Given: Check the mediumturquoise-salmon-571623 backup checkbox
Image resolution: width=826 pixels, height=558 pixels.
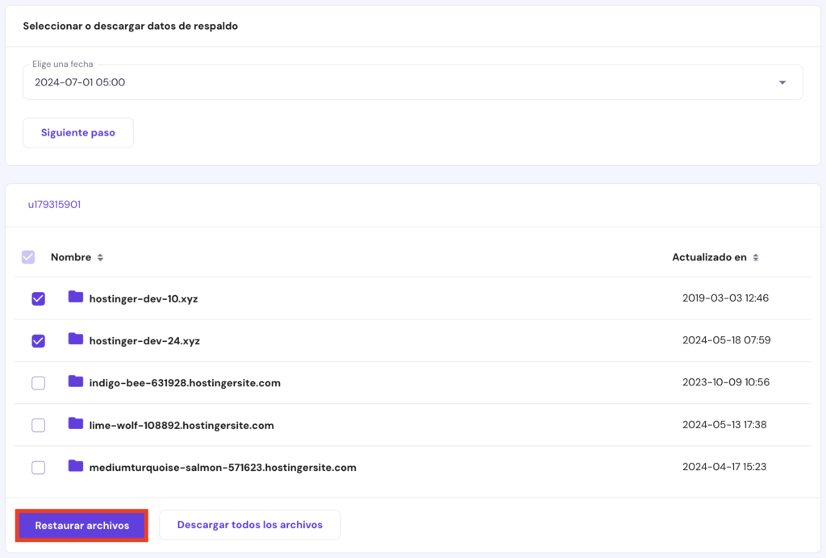Looking at the screenshot, I should (x=38, y=467).
